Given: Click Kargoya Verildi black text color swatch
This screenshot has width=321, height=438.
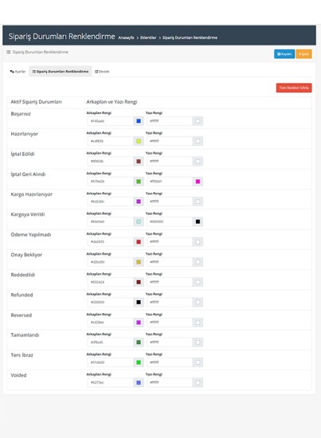Looking at the screenshot, I should pos(198,221).
